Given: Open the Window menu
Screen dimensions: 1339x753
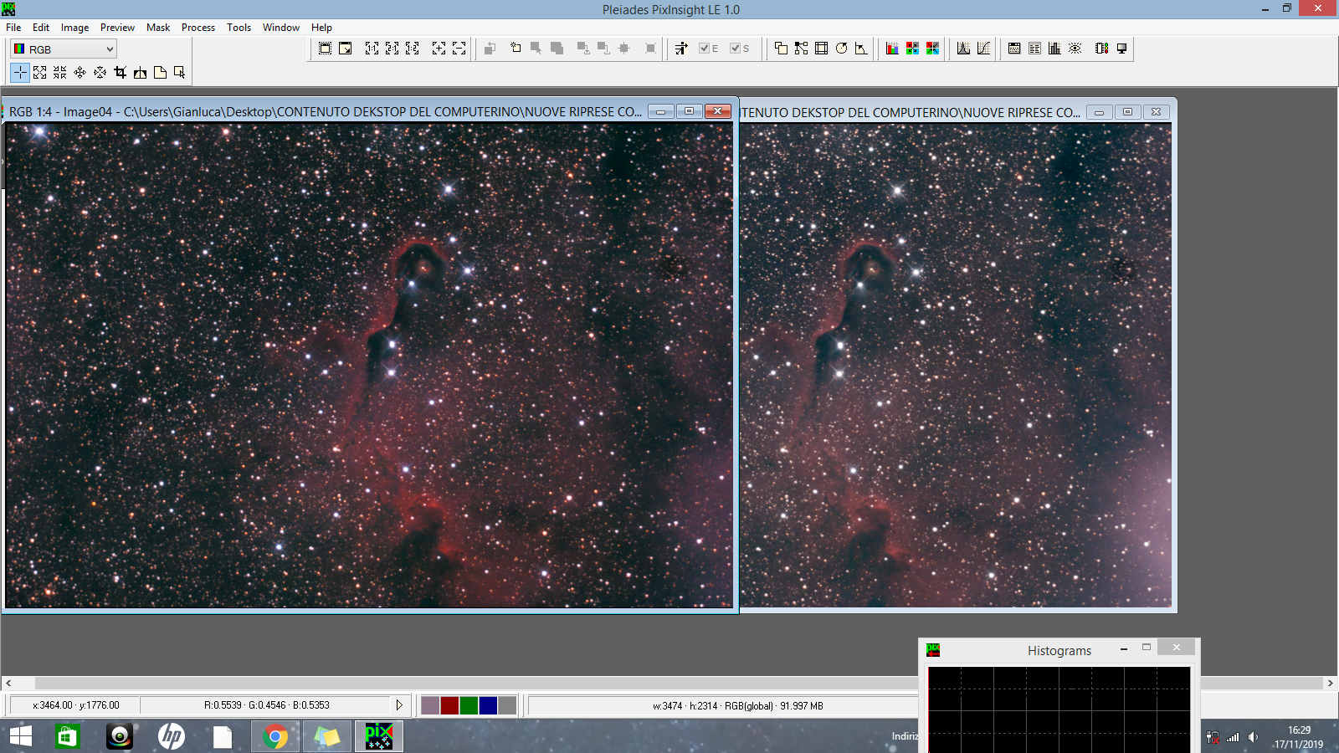Looking at the screenshot, I should pos(281,28).
